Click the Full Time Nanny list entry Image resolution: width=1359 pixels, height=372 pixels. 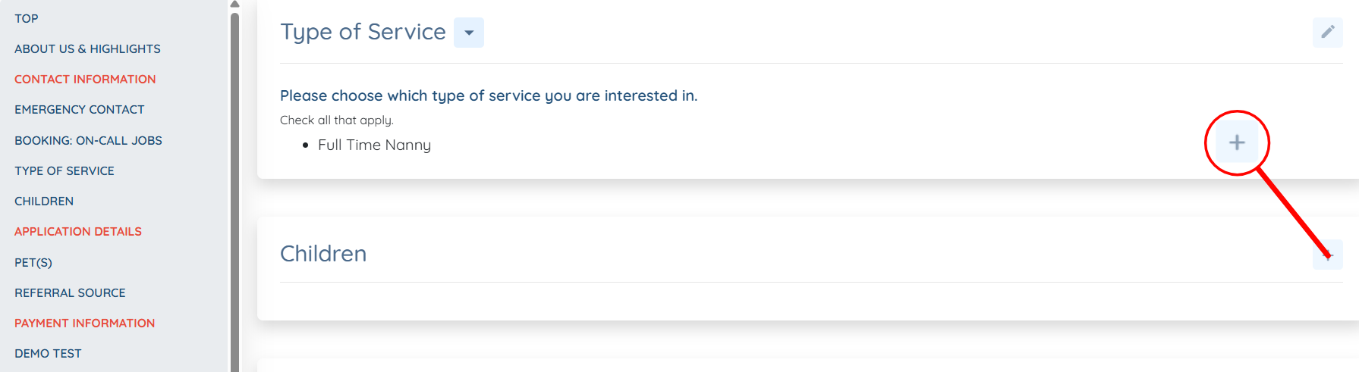[x=374, y=145]
